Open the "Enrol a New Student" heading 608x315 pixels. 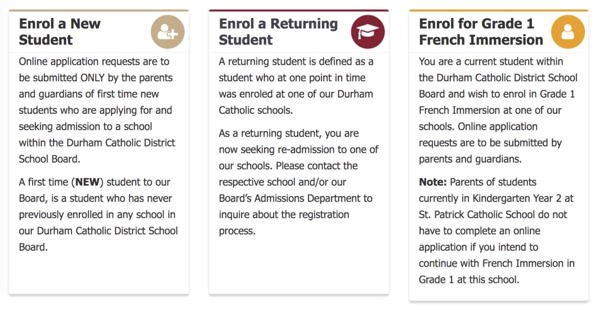(60, 32)
